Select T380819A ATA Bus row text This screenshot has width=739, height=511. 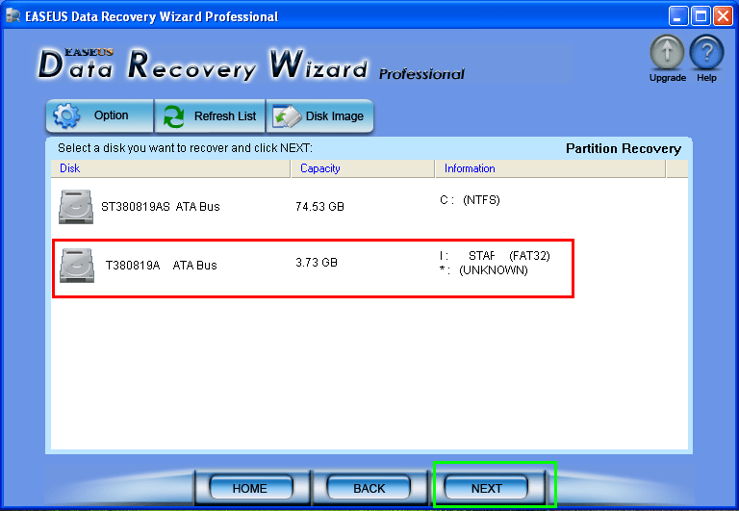pyautogui.click(x=162, y=266)
